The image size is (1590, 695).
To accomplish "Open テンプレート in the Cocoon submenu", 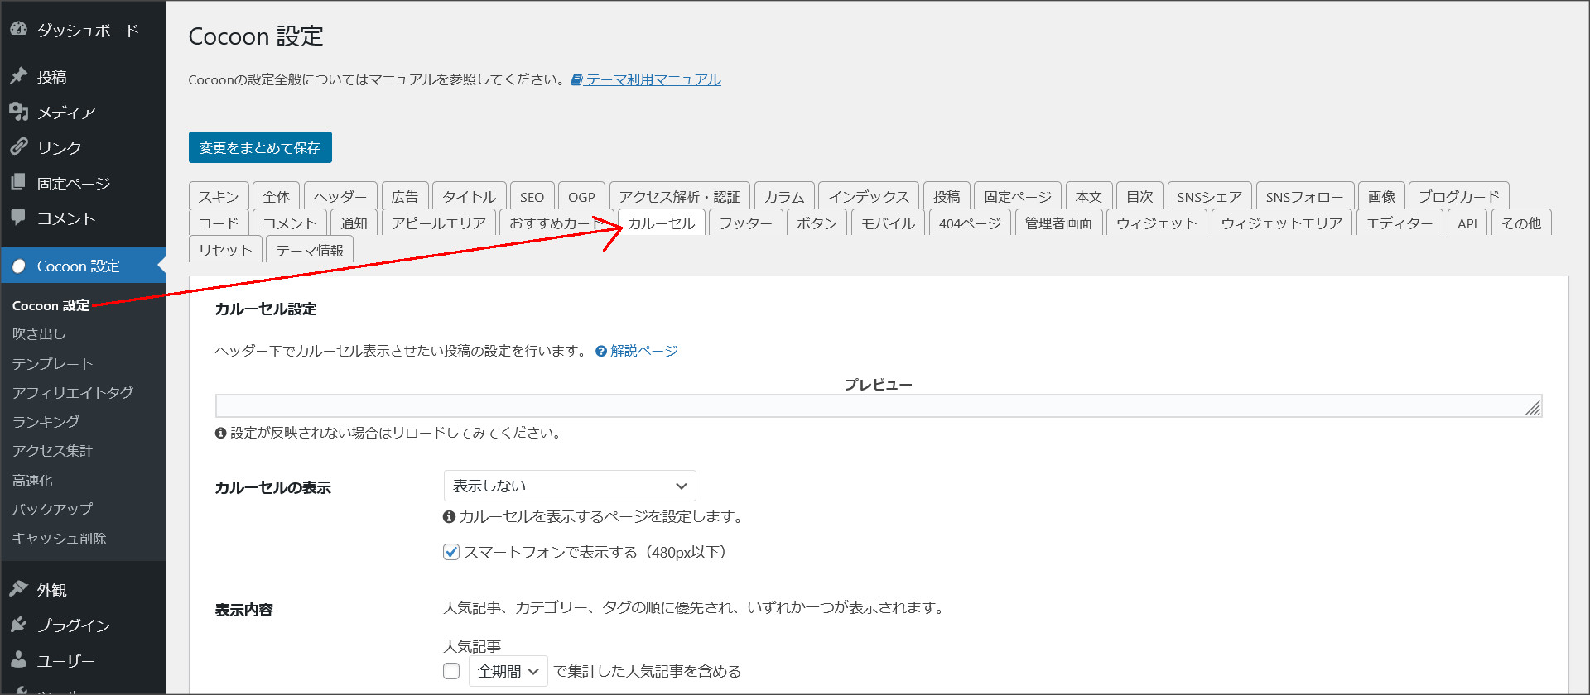I will (52, 363).
